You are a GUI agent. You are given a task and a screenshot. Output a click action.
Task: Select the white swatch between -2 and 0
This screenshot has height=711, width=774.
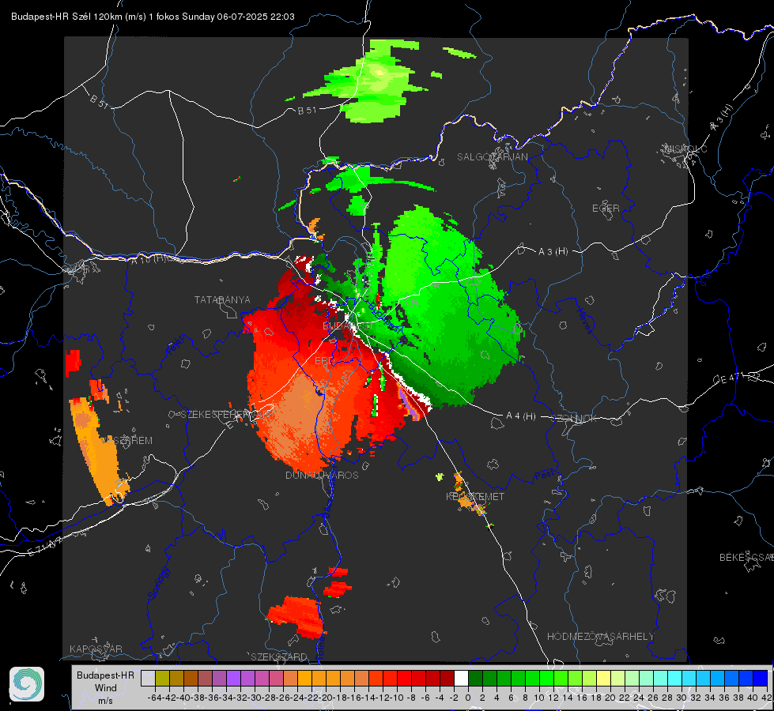pyautogui.click(x=461, y=679)
